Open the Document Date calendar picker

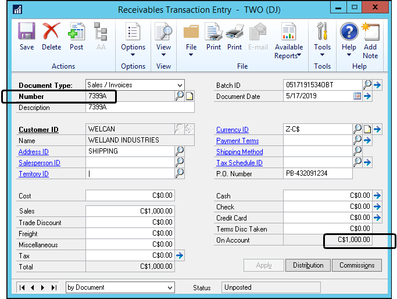(x=357, y=97)
